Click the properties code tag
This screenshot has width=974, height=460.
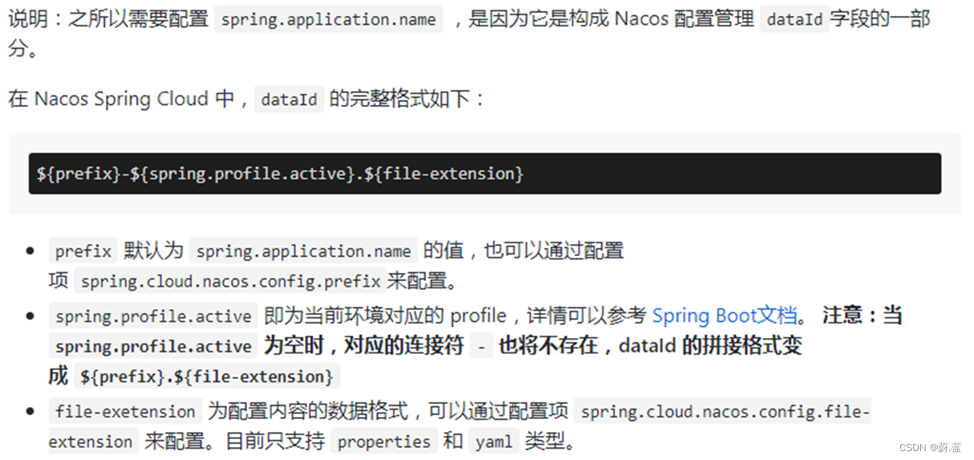pos(384,442)
